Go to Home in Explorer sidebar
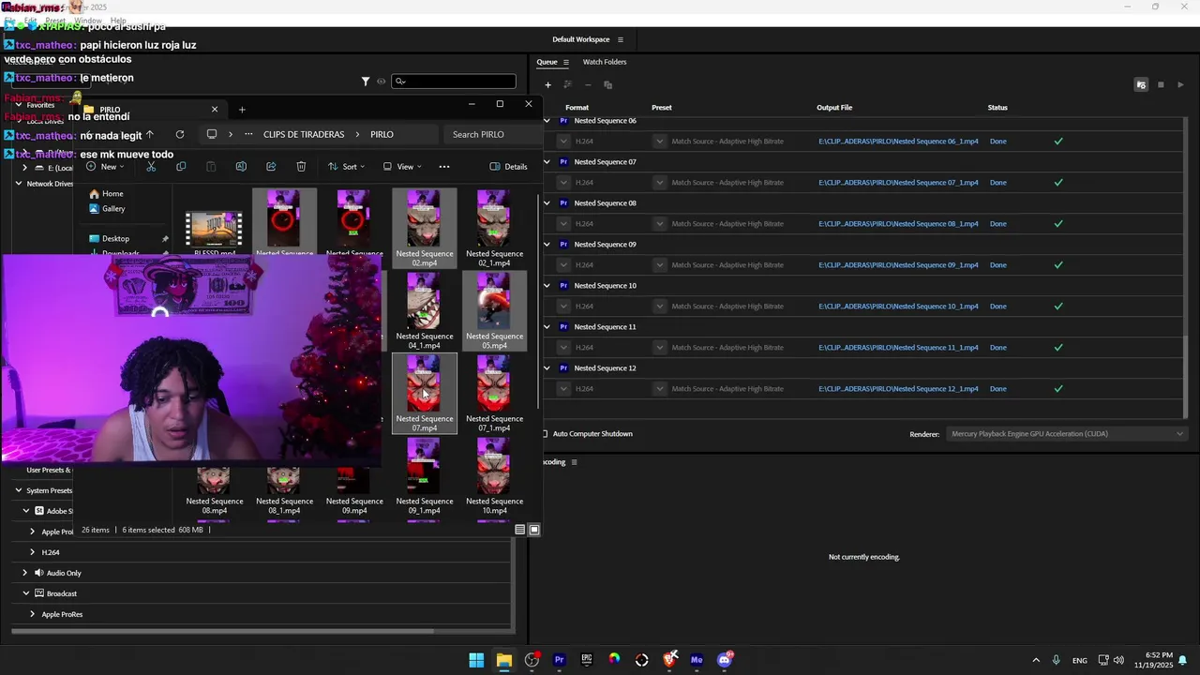The image size is (1200, 675). [x=112, y=194]
